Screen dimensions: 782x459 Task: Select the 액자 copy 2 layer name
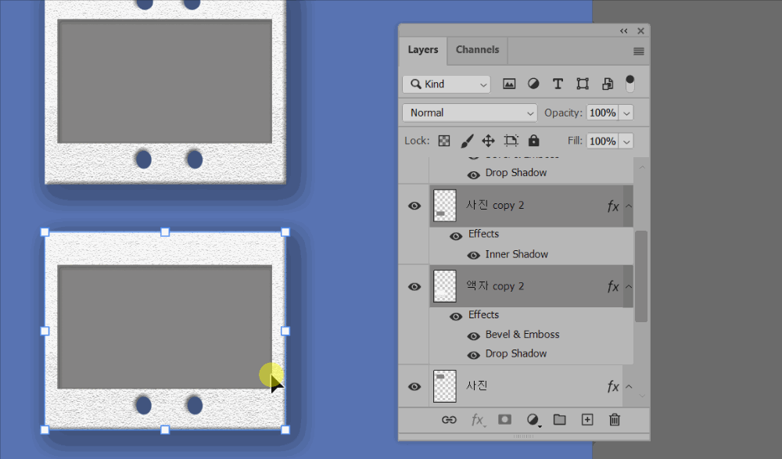pos(495,286)
